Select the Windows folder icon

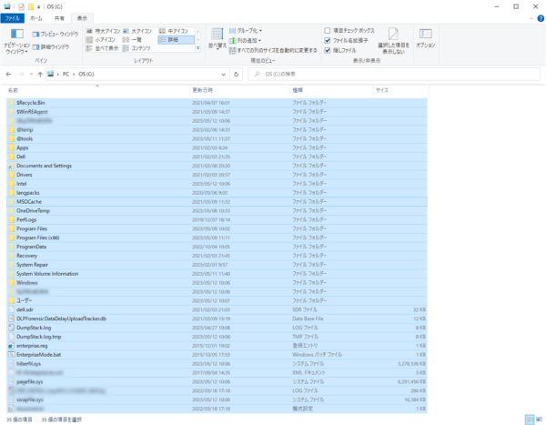(x=12, y=283)
